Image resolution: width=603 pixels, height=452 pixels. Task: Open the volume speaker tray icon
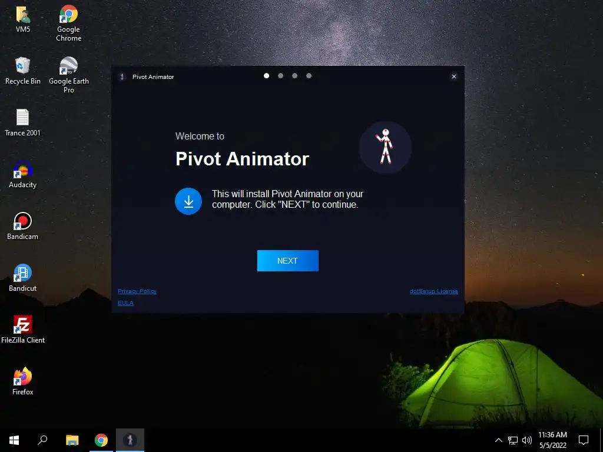[527, 440]
